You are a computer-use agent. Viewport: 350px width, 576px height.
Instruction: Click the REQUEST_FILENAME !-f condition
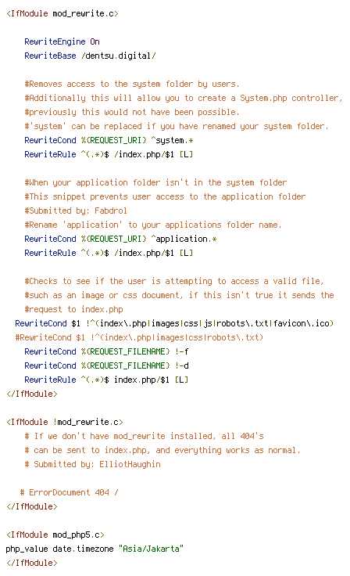coord(106,351)
